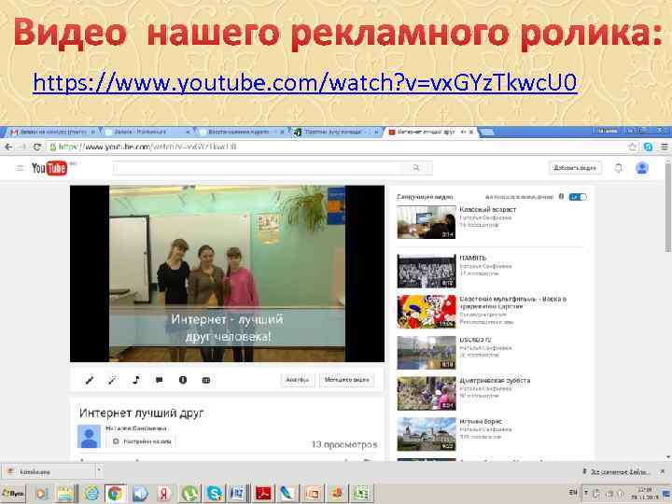Screen dimensions: 672x504
Task: Open the youtube.com/watch hyperlink on the slide
Action: coord(304,83)
